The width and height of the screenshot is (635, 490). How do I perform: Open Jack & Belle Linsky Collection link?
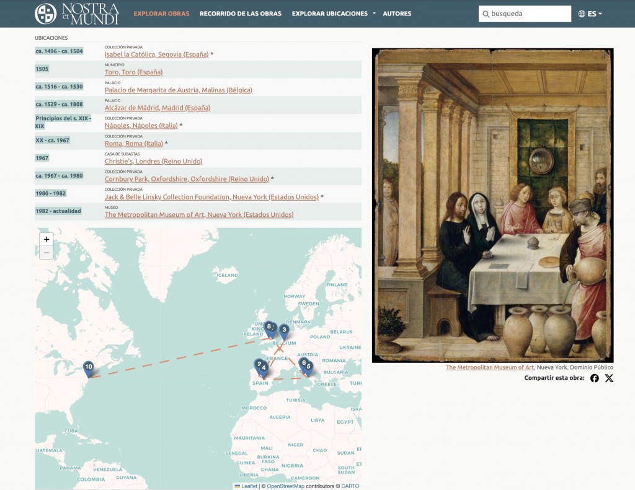click(212, 196)
